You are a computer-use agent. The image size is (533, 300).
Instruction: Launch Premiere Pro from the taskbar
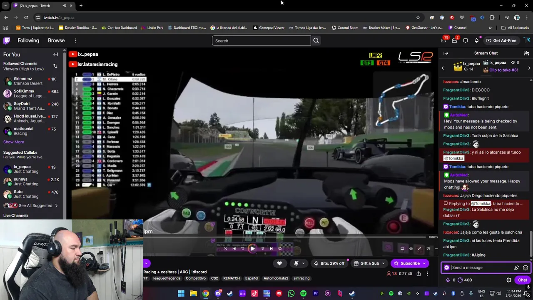click(x=315, y=293)
